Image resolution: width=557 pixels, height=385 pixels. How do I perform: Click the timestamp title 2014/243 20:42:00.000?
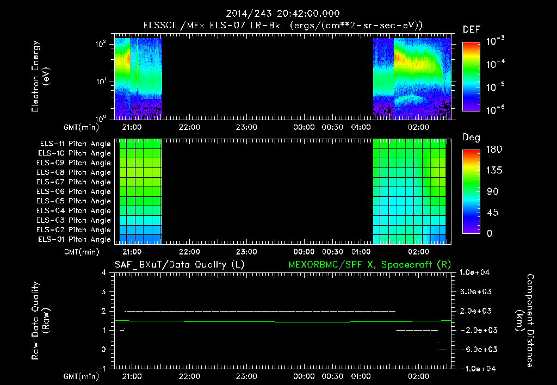click(283, 14)
